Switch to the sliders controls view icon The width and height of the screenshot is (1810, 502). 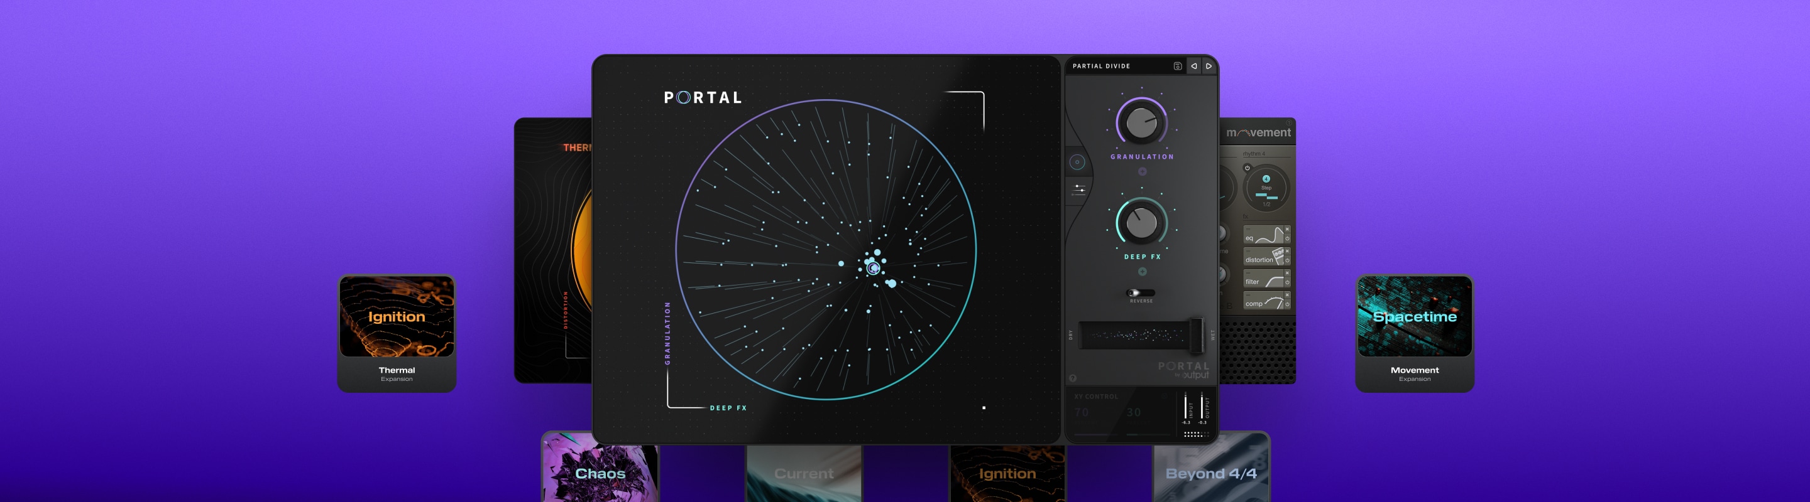1079,190
